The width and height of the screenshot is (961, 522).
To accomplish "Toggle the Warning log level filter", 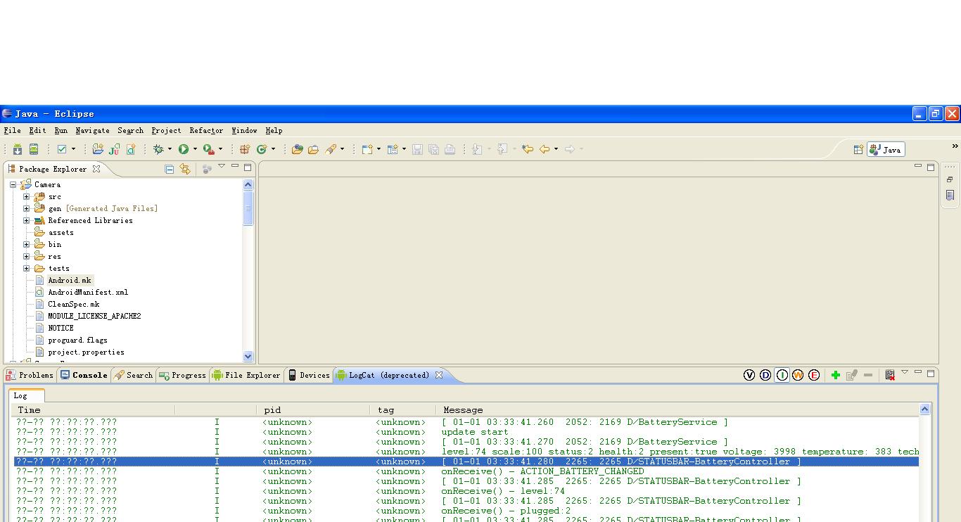I will [798, 375].
